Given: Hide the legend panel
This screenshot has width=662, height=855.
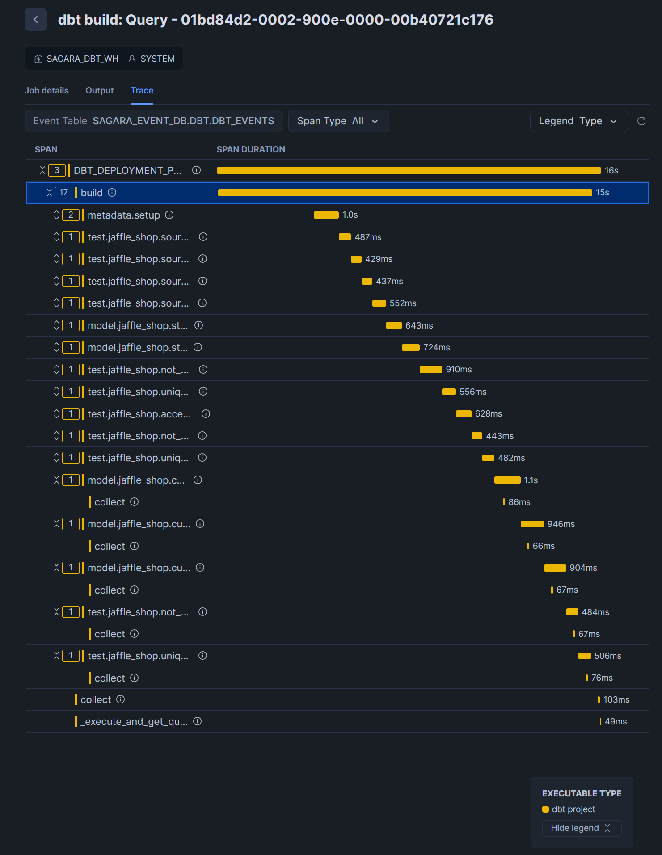Looking at the screenshot, I should (x=582, y=828).
